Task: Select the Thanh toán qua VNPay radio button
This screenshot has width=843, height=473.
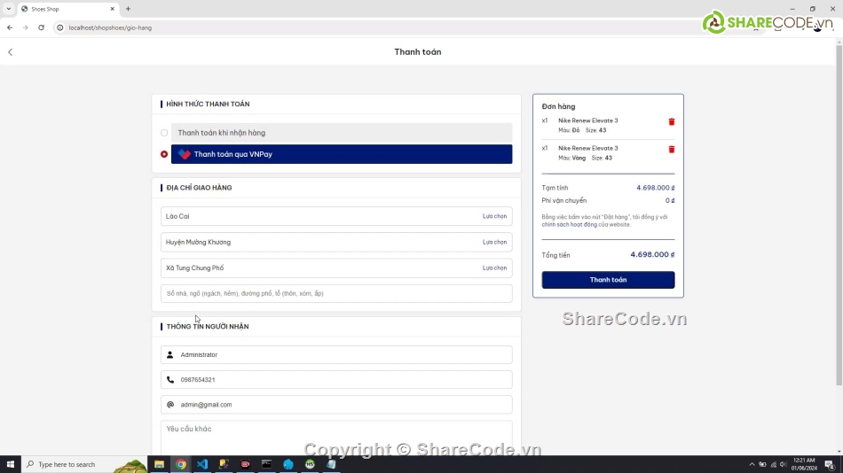Action: (x=164, y=154)
